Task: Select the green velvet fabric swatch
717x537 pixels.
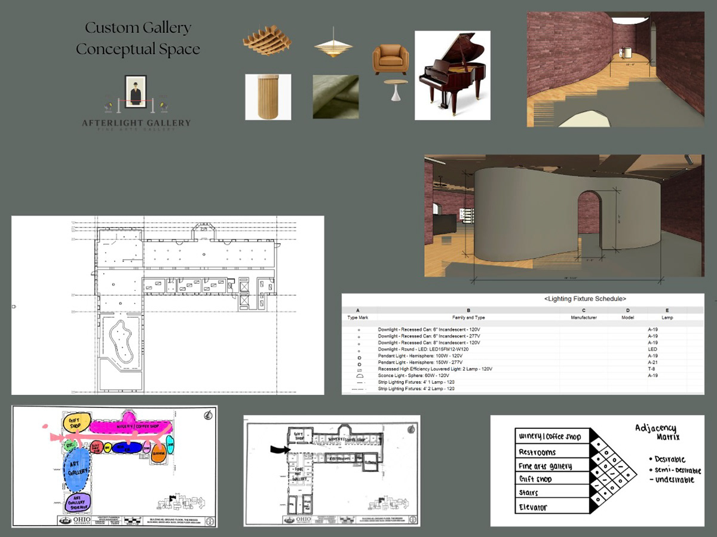Action: point(335,96)
